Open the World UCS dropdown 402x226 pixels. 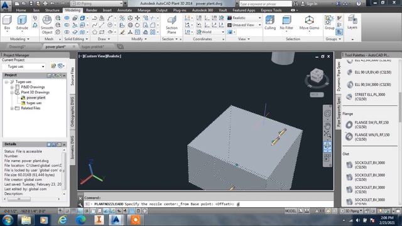[x=210, y=32]
